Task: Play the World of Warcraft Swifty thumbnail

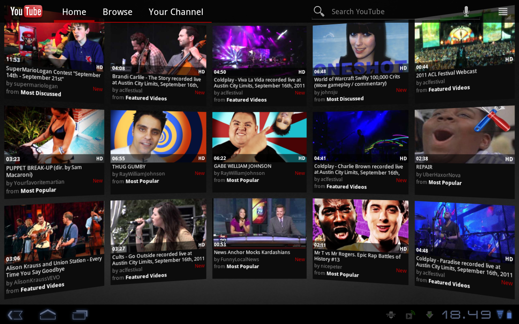Action: pyautogui.click(x=360, y=49)
